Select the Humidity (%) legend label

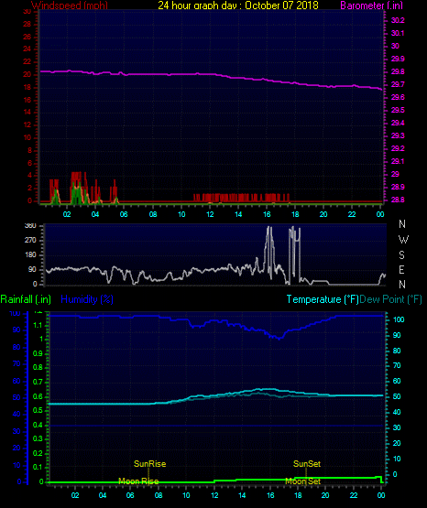[x=87, y=299]
